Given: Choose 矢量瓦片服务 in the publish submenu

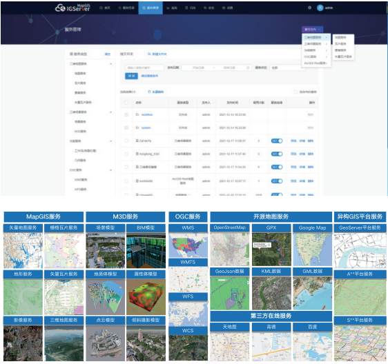Looking at the screenshot, I should [343, 57].
